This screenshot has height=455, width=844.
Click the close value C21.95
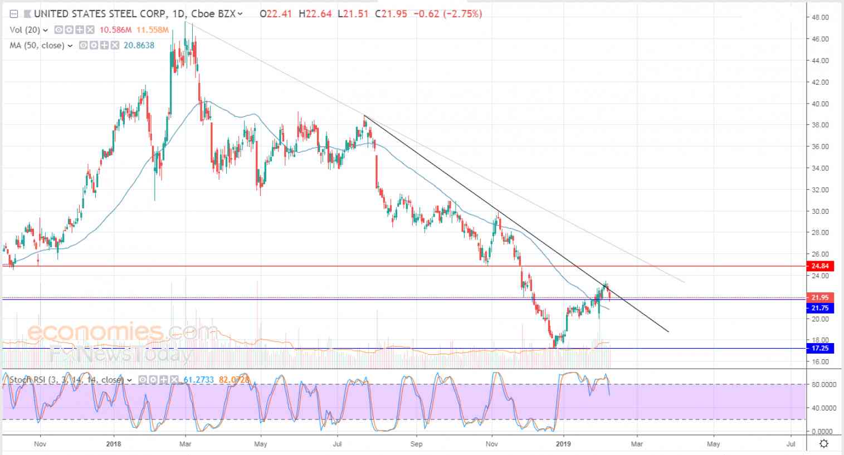pos(391,14)
